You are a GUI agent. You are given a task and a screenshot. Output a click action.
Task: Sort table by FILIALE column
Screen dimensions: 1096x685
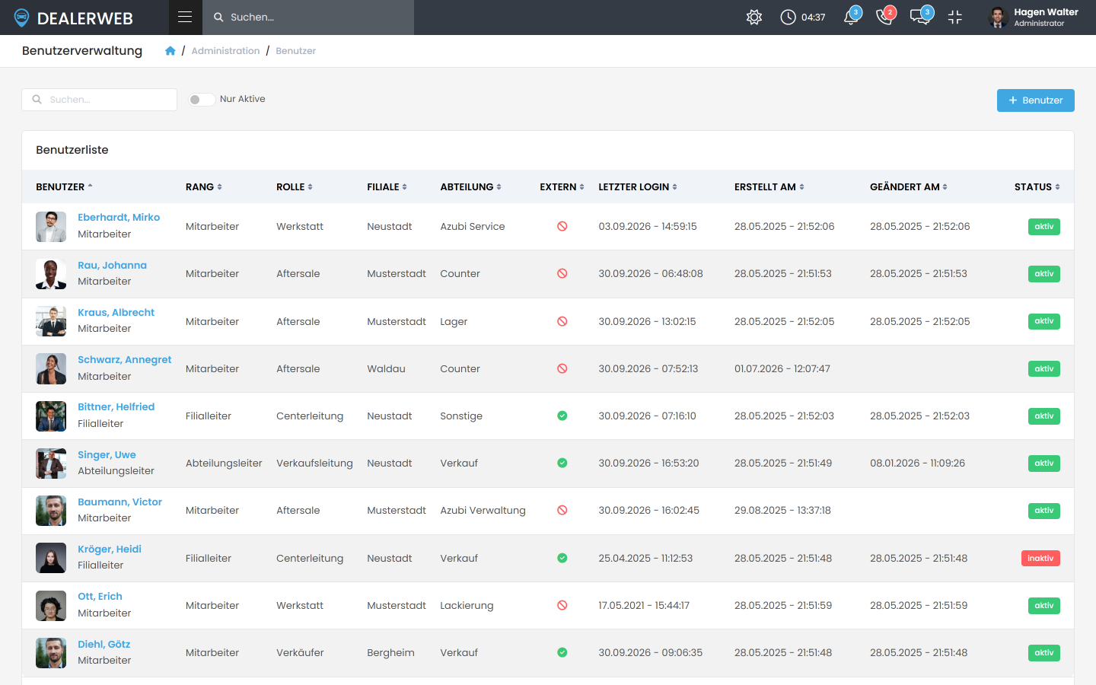pos(387,186)
